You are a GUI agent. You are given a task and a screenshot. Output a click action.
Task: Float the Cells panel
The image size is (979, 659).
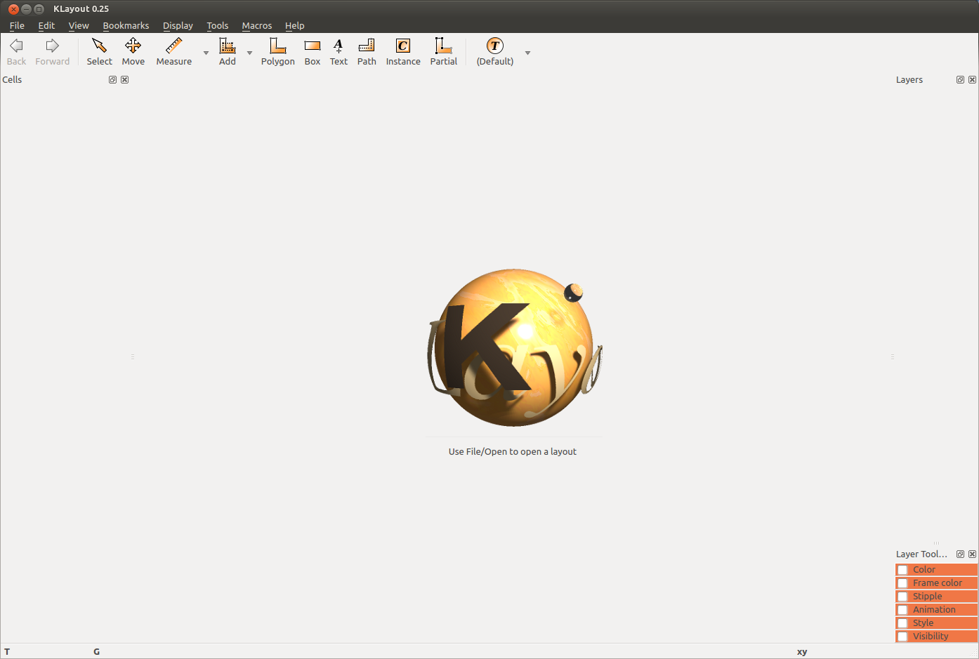pos(112,80)
